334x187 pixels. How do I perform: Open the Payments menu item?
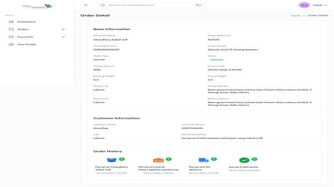[x=37, y=37]
